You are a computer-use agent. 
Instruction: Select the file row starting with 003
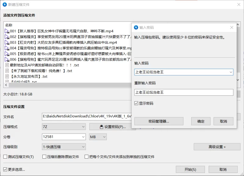68,42
